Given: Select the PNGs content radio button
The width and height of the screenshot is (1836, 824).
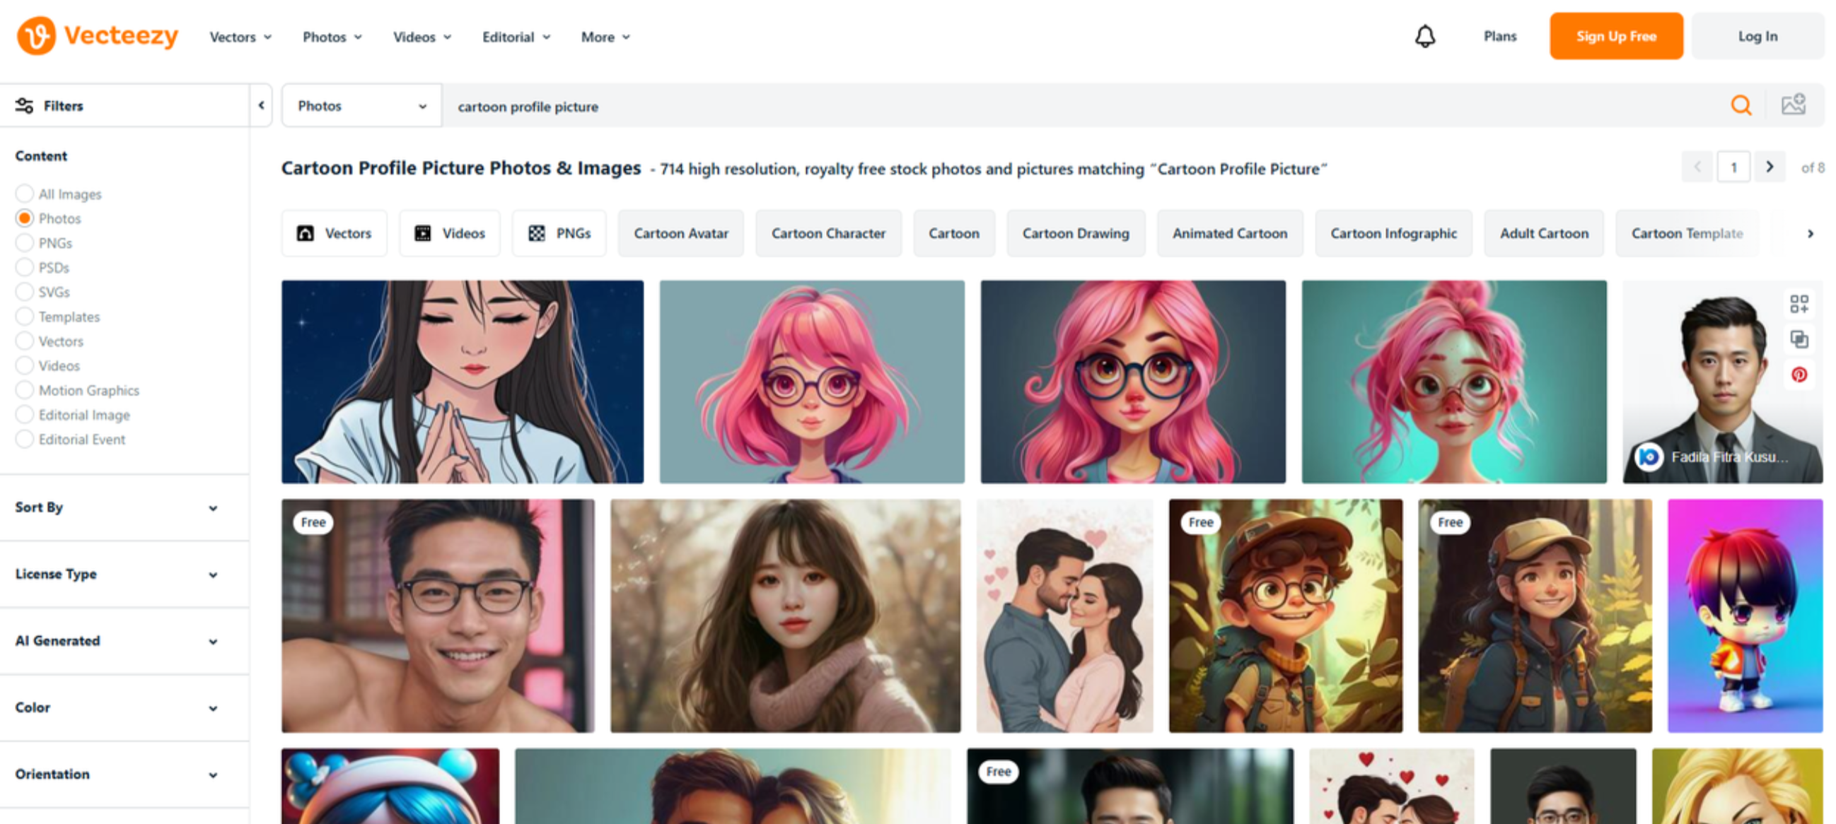Looking at the screenshot, I should pos(25,243).
